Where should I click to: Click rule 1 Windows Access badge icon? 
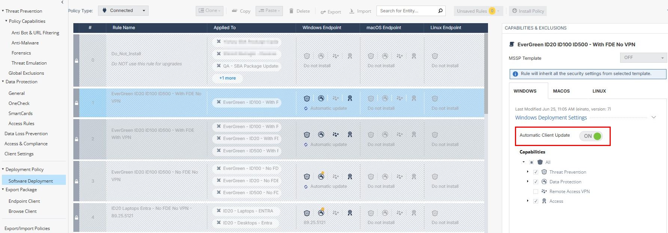tap(350, 98)
